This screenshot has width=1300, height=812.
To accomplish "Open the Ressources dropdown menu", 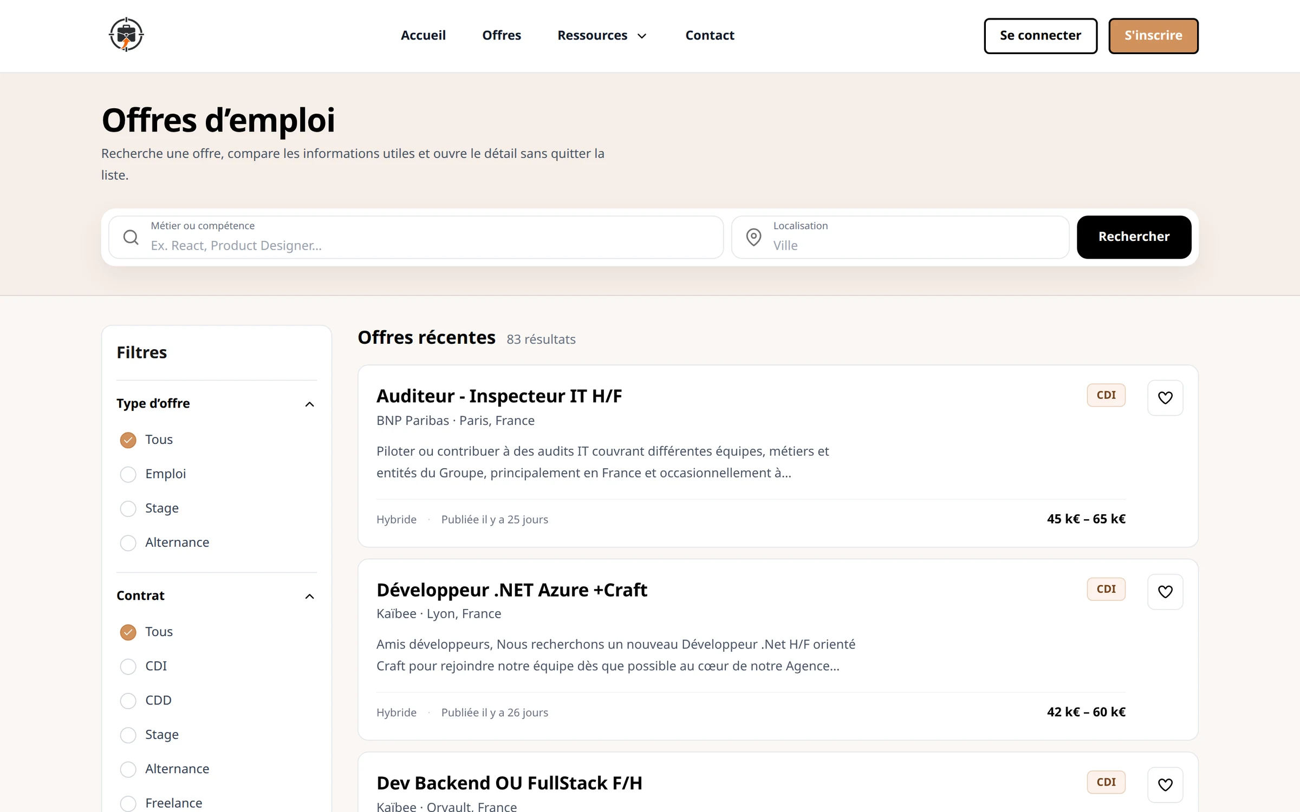I will [x=602, y=36].
